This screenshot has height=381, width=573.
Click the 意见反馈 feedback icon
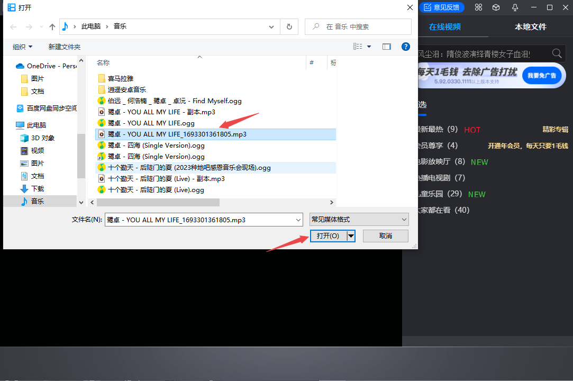coord(443,7)
